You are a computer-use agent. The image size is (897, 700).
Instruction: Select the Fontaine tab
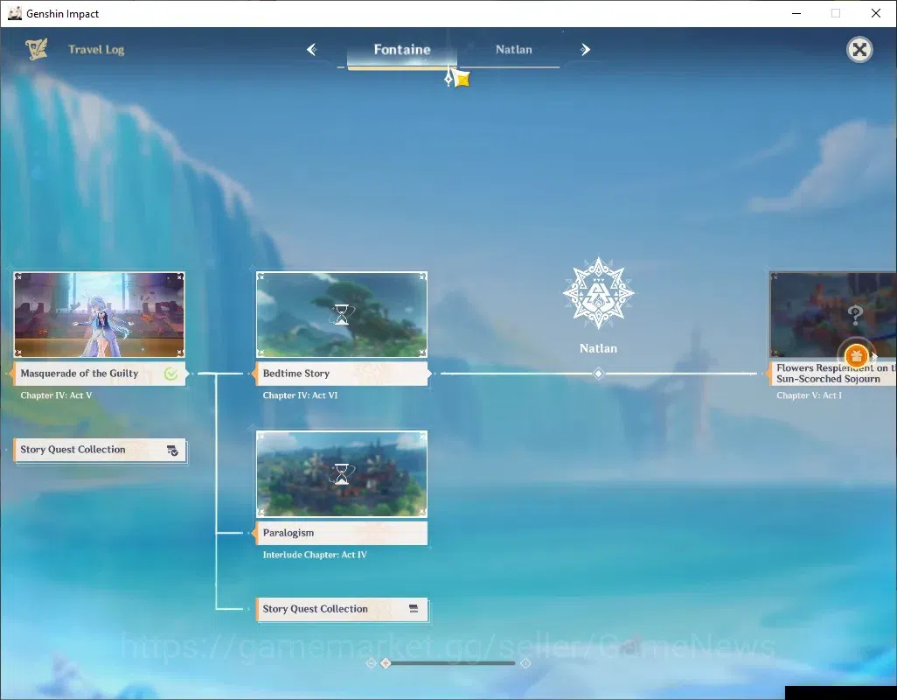point(402,50)
